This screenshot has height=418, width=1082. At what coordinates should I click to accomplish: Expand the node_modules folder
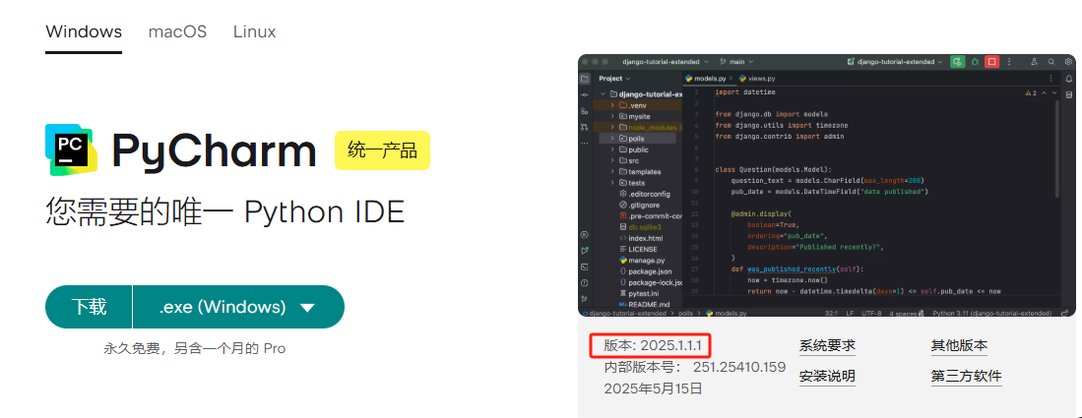click(x=612, y=128)
